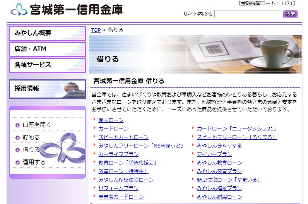Click the 宮城第一信用金庫 clover logo icon
Image resolution: width=308 pixels, height=204 pixels.
(19, 10)
